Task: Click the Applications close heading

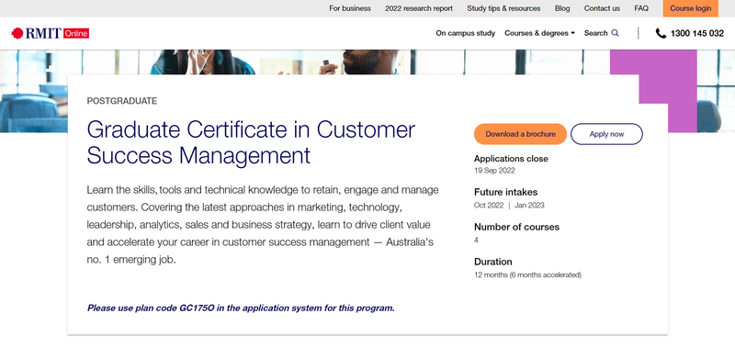Action: [511, 159]
